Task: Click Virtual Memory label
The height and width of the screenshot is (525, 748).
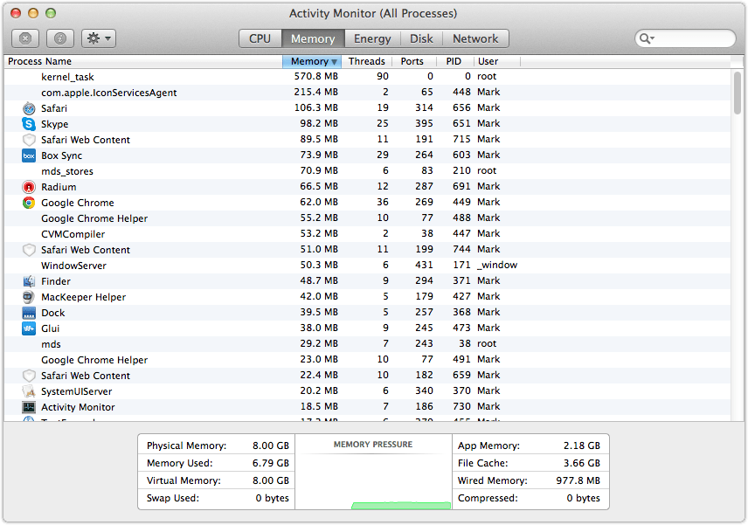Action: point(184,480)
